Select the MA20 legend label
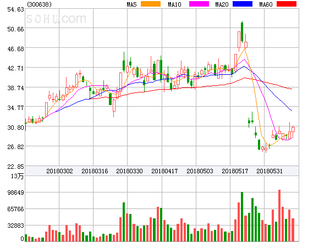The image size is (330, 242). coord(222,4)
